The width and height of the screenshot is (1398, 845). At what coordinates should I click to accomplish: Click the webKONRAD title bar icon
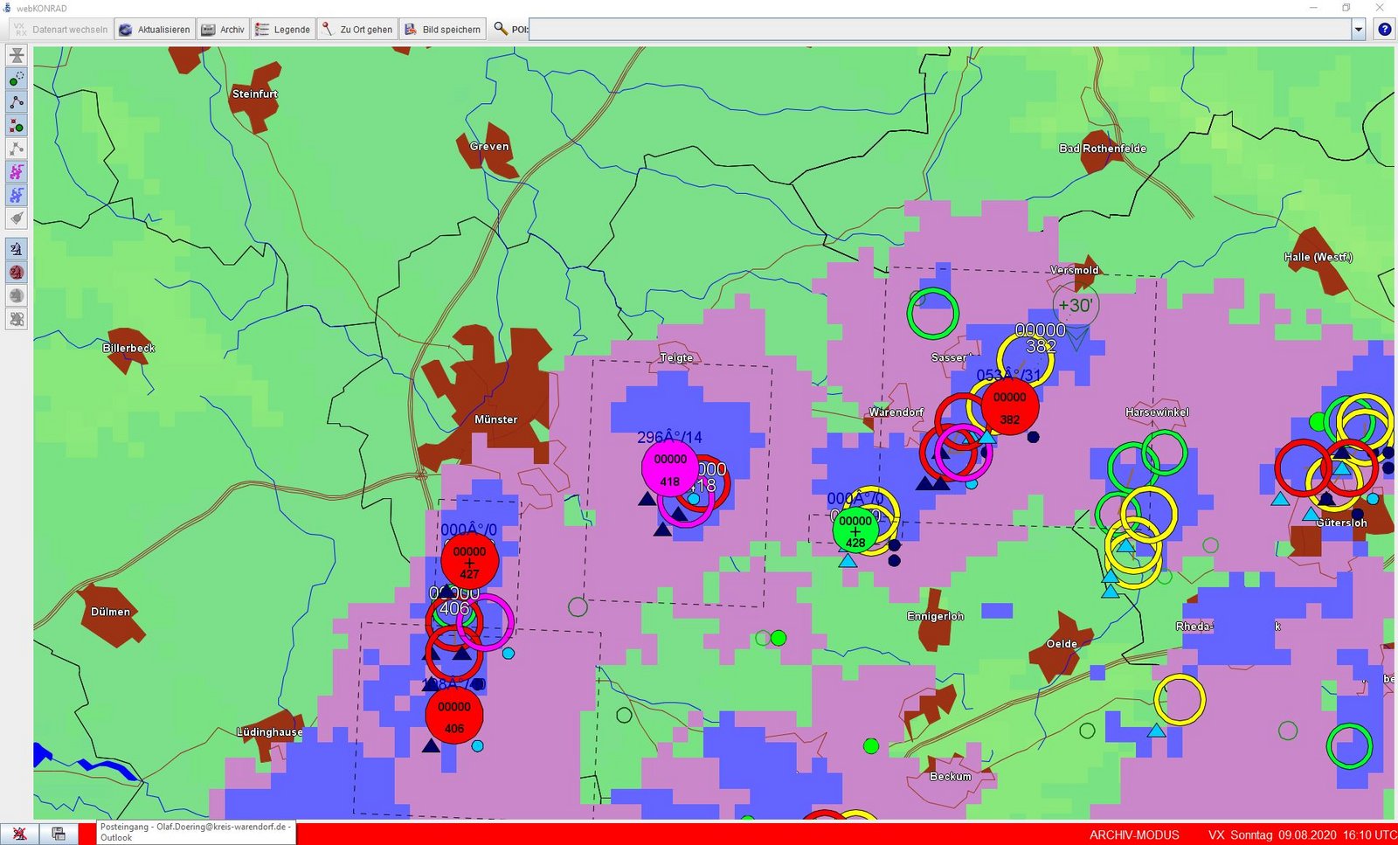tap(7, 8)
